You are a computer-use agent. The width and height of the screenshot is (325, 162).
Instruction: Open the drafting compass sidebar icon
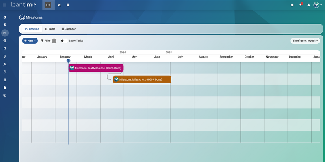pyautogui.click(x=5, y=64)
